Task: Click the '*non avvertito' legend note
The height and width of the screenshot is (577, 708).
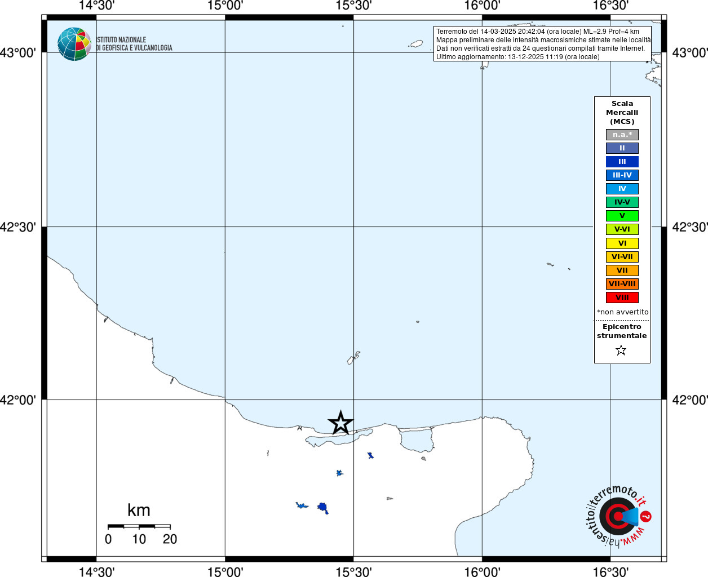Action: [623, 312]
